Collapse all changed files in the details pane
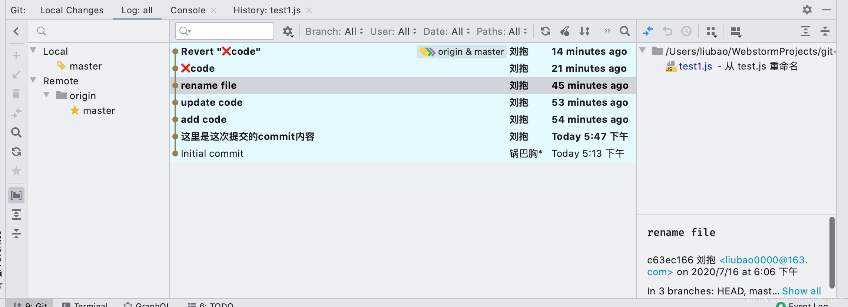This screenshot has height=307, width=848. (825, 31)
